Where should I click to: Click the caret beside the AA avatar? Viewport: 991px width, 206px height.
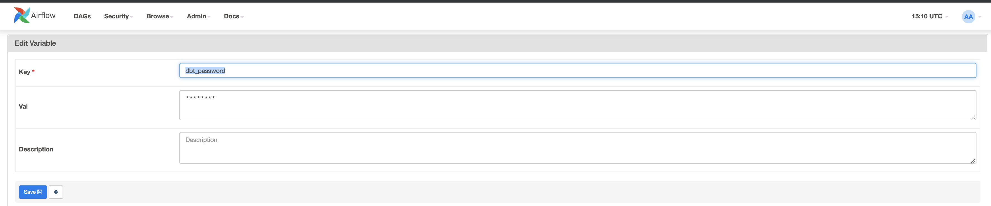click(980, 17)
